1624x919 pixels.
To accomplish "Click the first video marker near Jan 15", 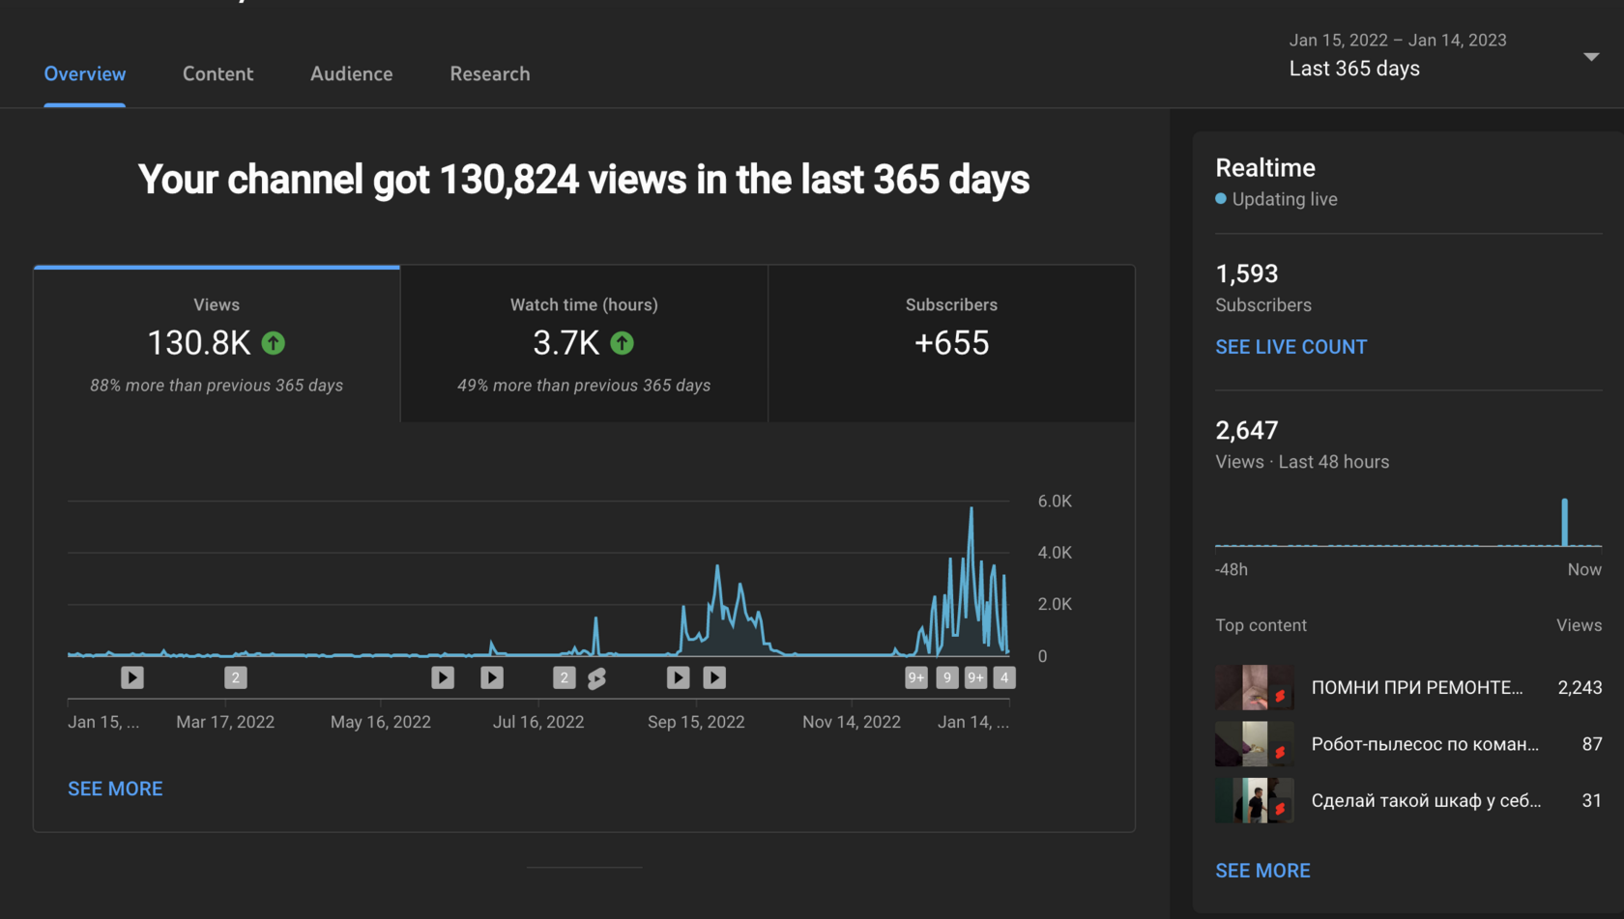I will [x=132, y=678].
